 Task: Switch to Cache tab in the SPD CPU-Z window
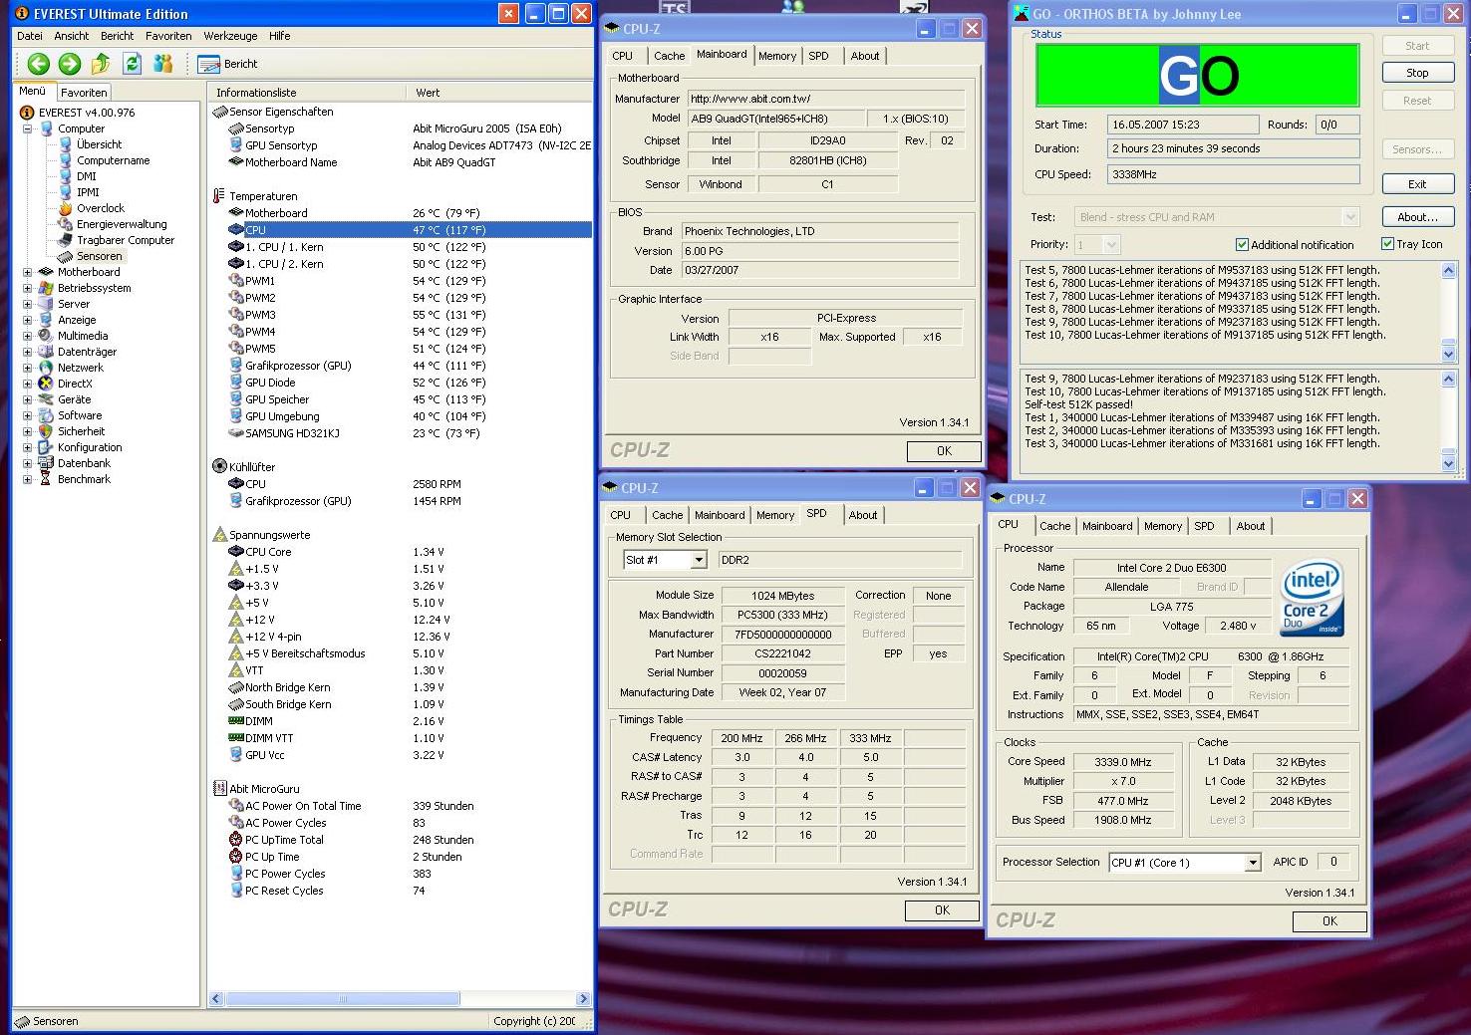pyautogui.click(x=667, y=515)
